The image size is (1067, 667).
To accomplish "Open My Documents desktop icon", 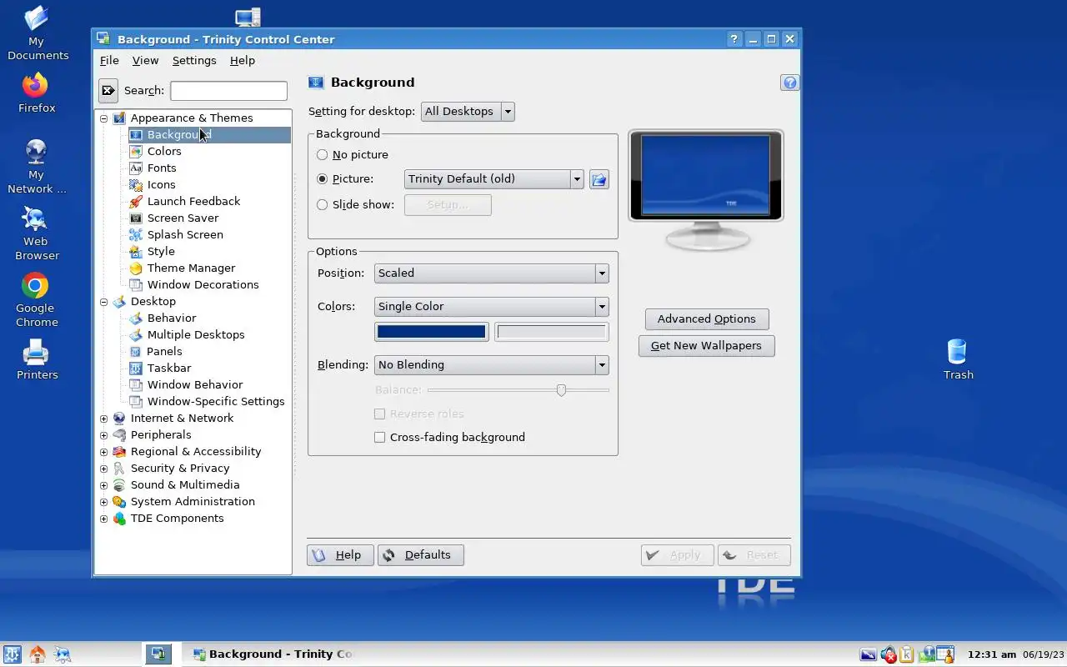I will point(37,33).
